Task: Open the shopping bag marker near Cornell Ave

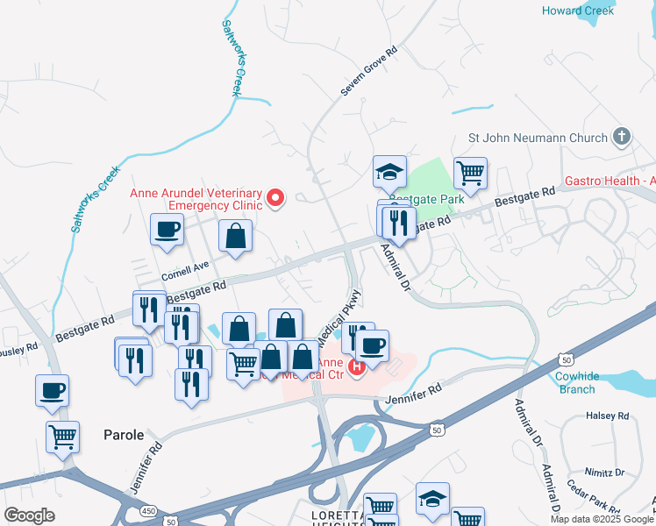Action: (x=236, y=238)
